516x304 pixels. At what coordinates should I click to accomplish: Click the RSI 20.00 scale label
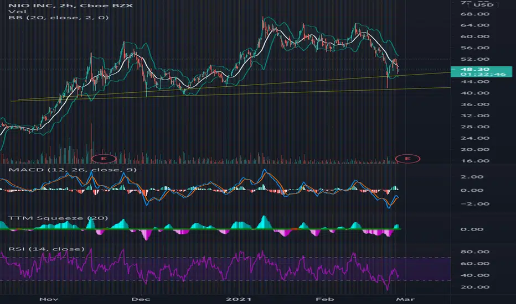pos(475,287)
